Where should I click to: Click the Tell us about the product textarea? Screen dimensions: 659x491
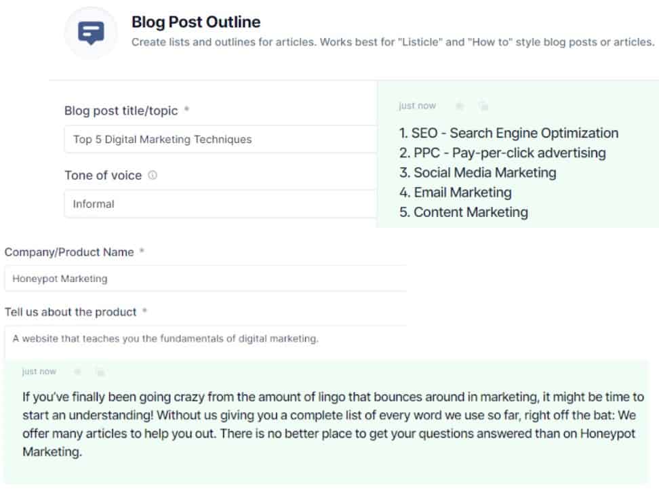205,342
